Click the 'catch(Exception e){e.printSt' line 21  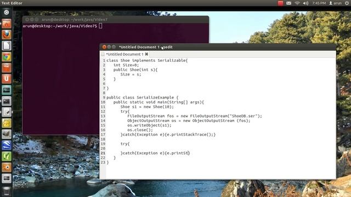click(155, 153)
